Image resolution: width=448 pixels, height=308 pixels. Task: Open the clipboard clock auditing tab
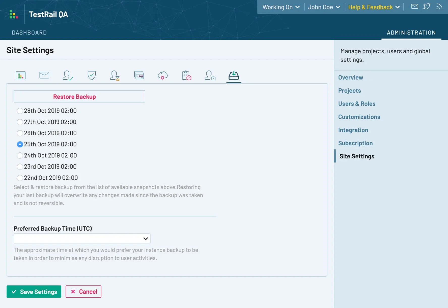pos(186,75)
